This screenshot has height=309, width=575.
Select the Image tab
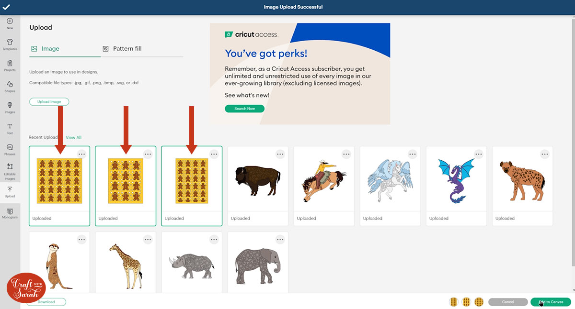[x=50, y=49]
